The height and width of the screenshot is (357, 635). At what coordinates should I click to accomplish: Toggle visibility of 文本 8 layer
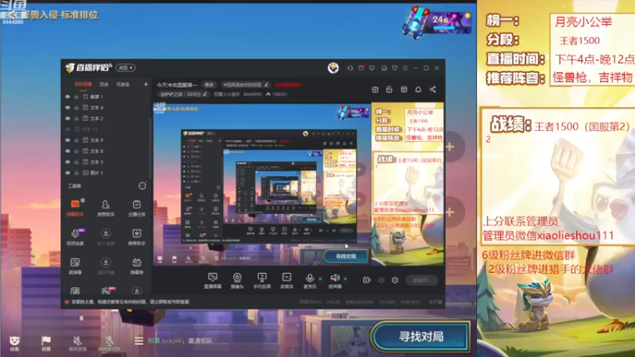pyautogui.click(x=67, y=151)
